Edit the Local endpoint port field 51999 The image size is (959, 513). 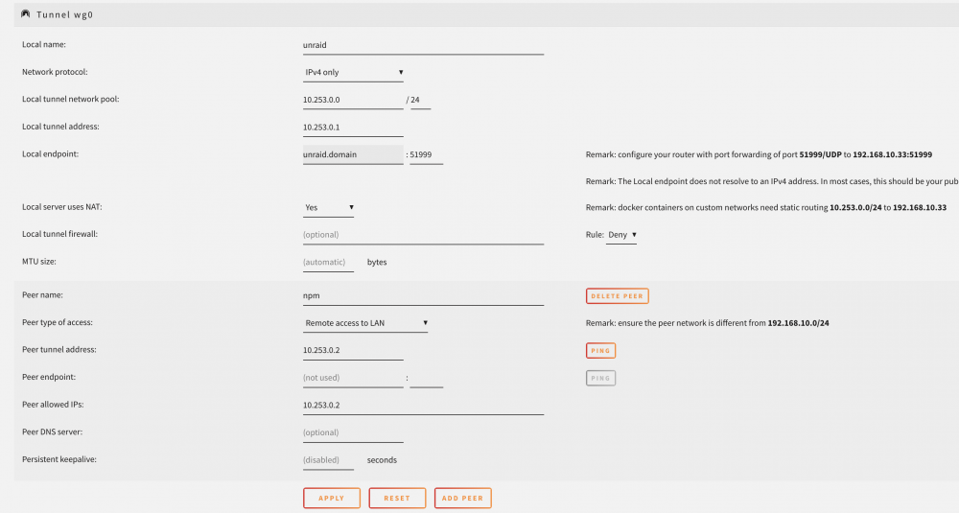click(427, 154)
